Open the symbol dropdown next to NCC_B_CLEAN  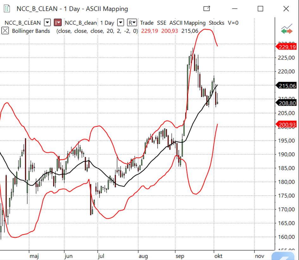[47, 23]
